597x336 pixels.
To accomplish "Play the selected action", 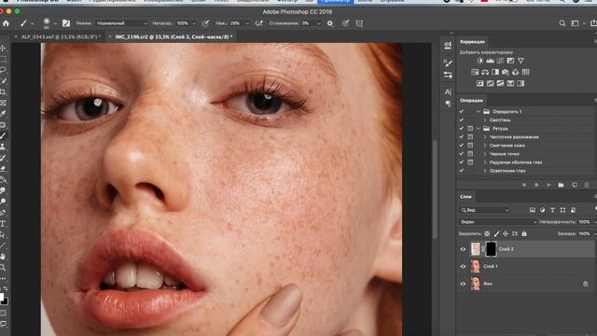I will pyautogui.click(x=548, y=185).
